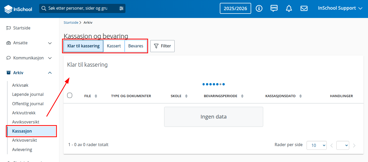Follow the Startside breadcrumb link

71,22
